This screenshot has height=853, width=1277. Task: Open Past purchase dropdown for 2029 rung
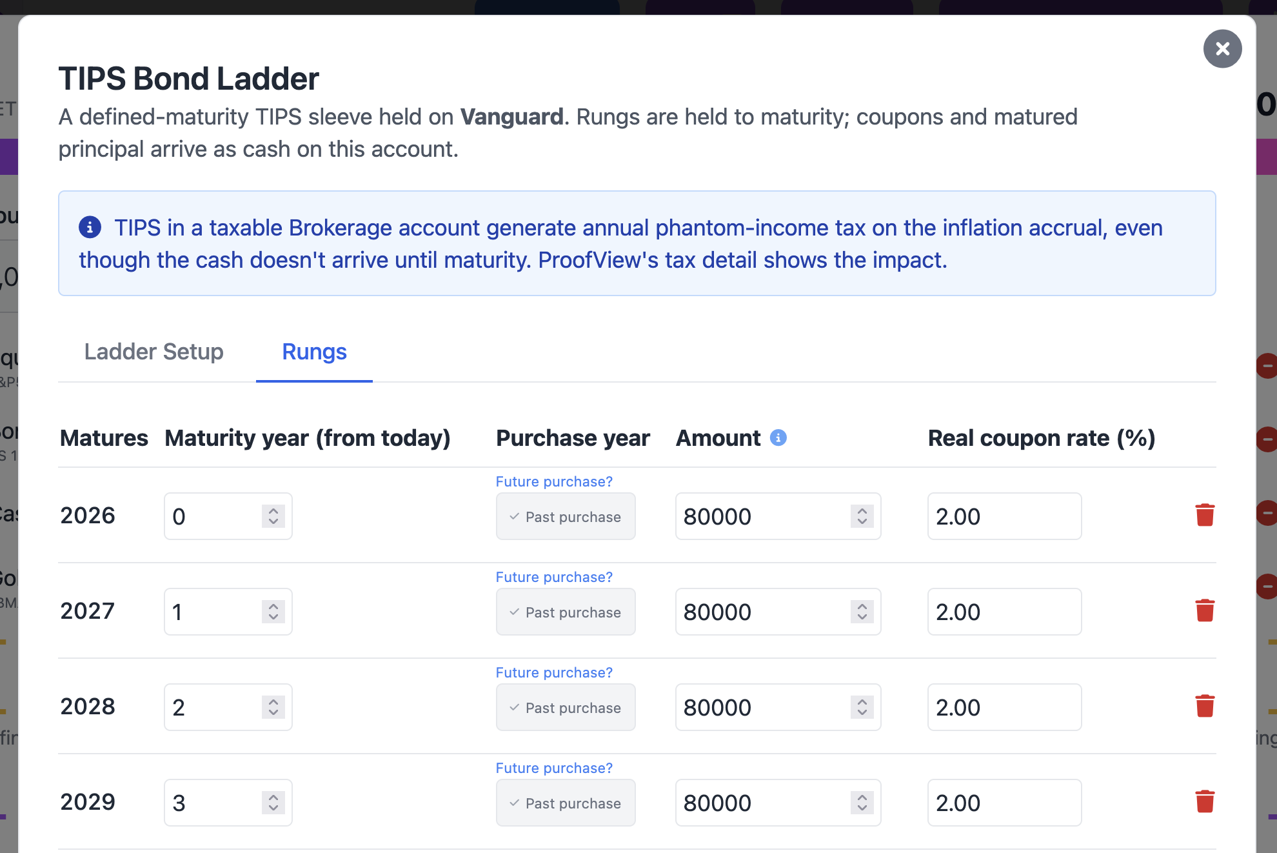[x=566, y=803]
